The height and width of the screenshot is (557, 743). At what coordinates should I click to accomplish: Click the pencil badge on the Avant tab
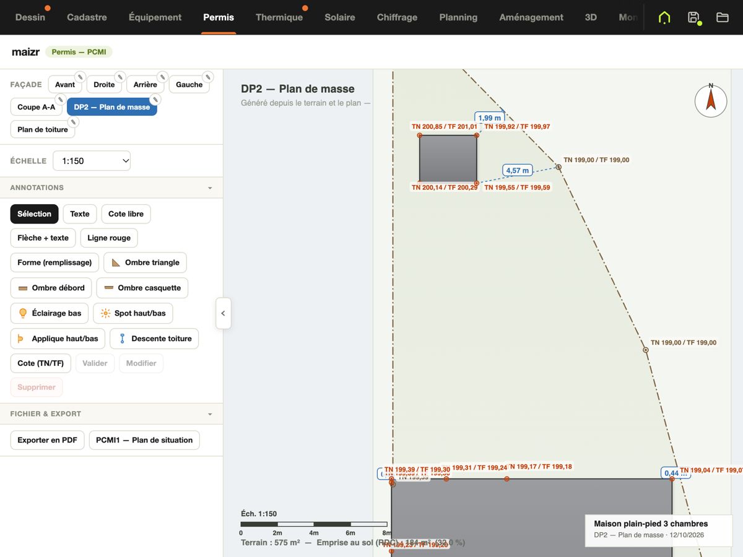pyautogui.click(x=80, y=77)
